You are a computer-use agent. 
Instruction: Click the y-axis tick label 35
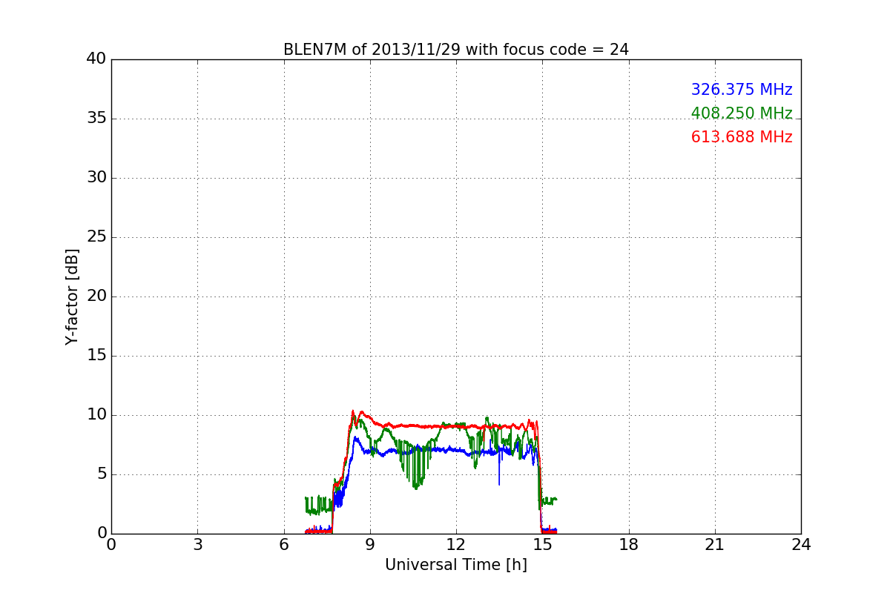click(96, 119)
